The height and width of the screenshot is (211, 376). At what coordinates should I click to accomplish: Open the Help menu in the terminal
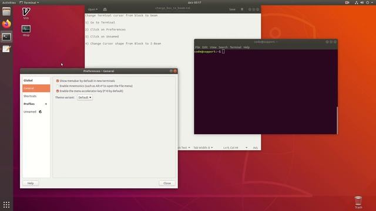[247, 47]
